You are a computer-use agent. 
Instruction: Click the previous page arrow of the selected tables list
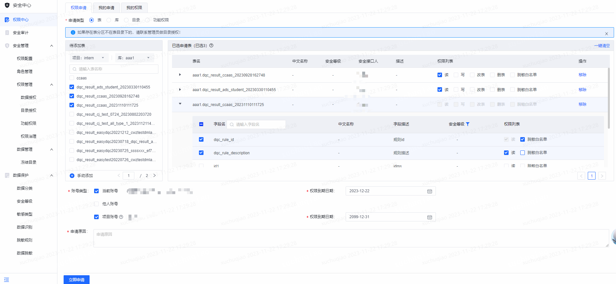click(x=581, y=176)
